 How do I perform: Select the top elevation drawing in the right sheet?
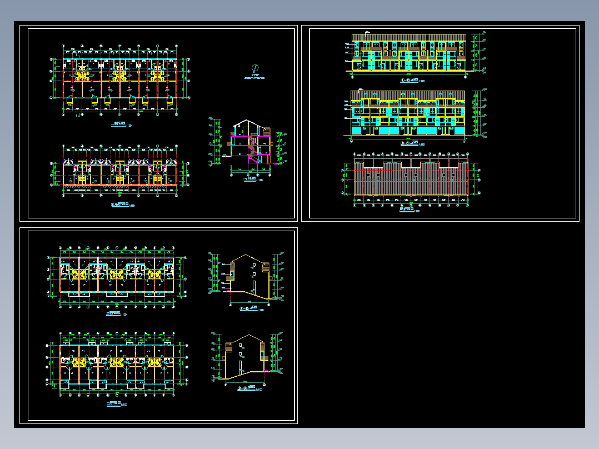tap(409, 53)
